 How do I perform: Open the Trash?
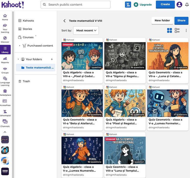[x=24, y=81]
